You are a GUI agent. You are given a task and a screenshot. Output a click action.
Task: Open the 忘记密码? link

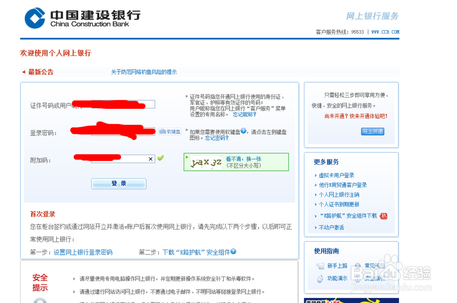pos(217,138)
